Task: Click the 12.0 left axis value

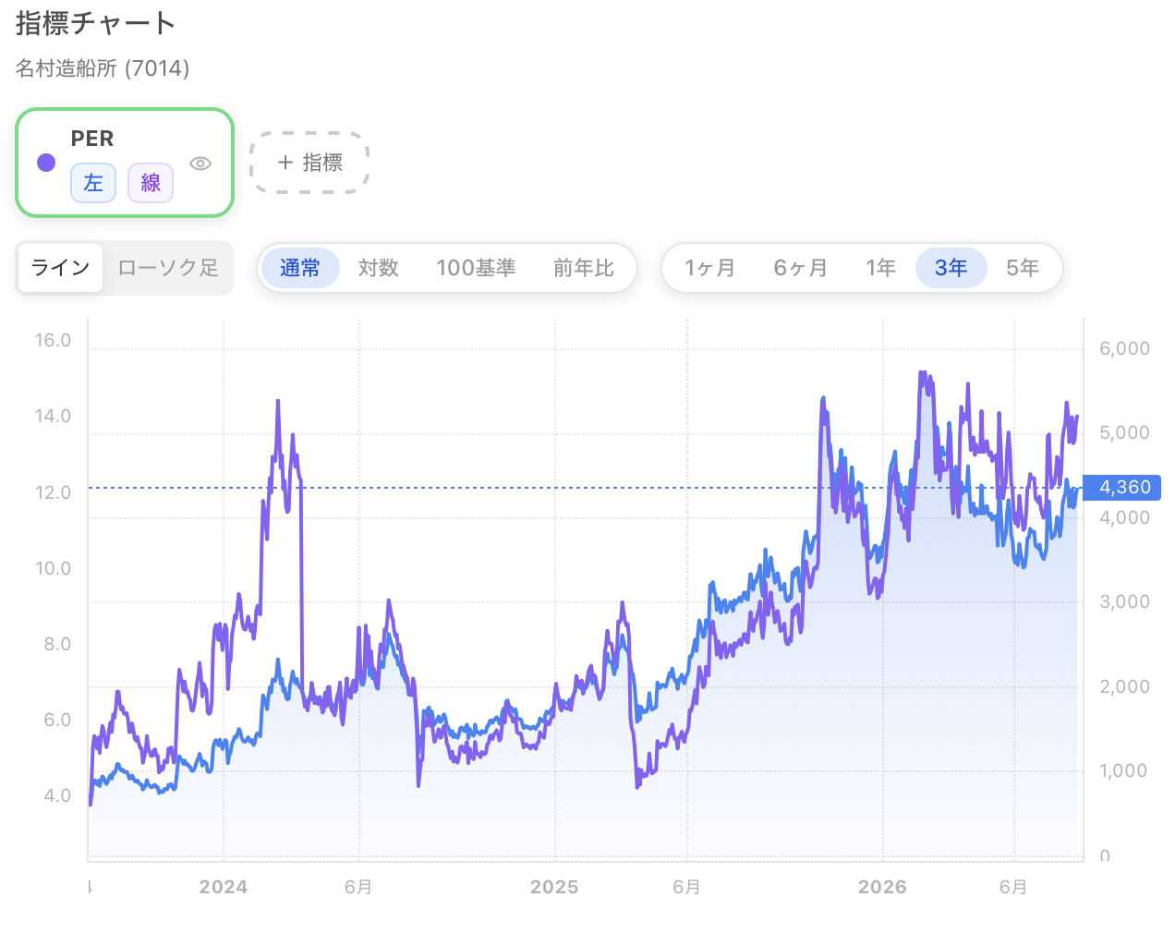Action: 53,492
